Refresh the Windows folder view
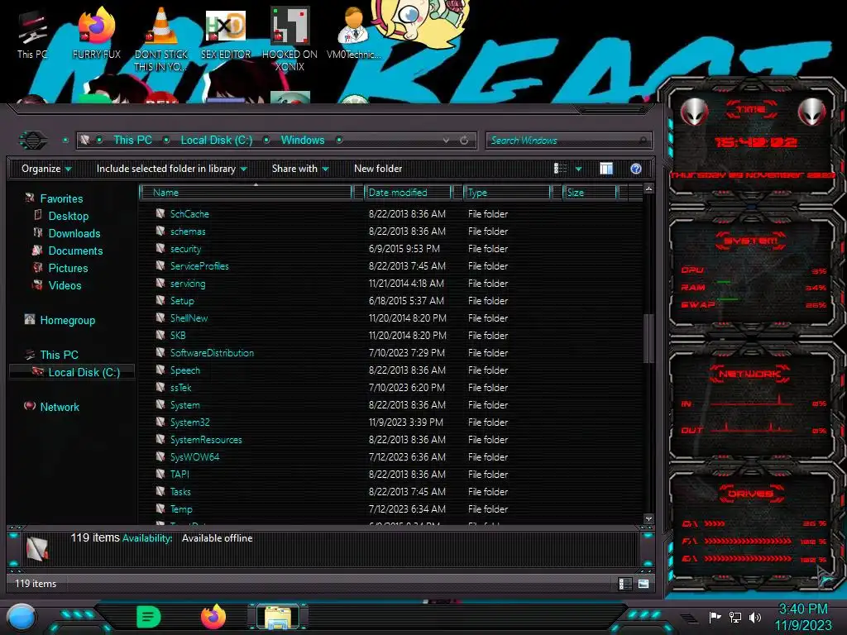The width and height of the screenshot is (847, 635). 464,141
